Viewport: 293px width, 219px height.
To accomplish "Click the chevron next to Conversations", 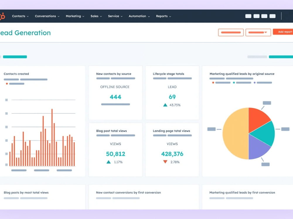I will pos(59,16).
